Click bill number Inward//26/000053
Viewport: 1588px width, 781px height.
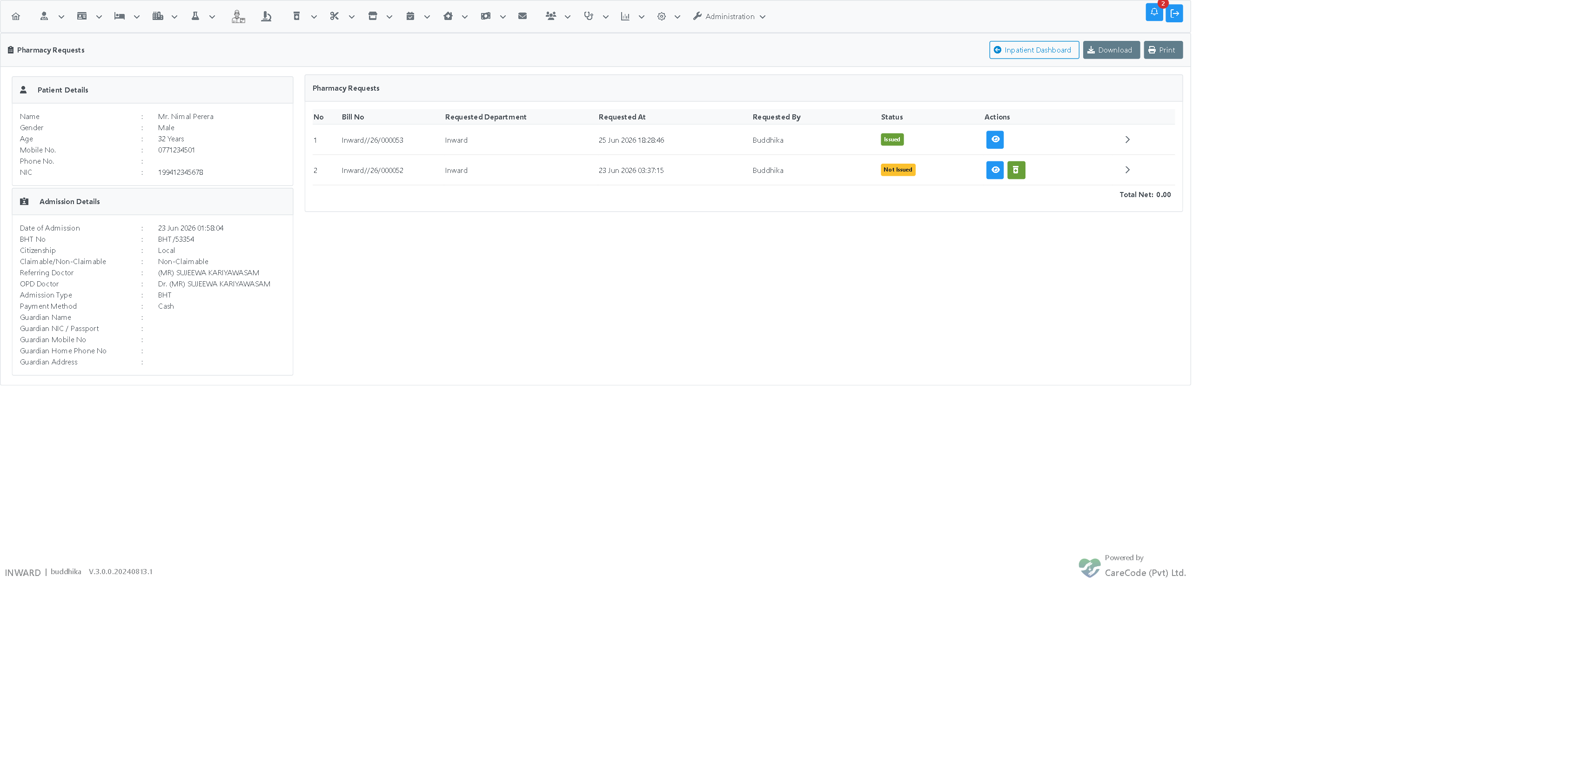pos(372,140)
